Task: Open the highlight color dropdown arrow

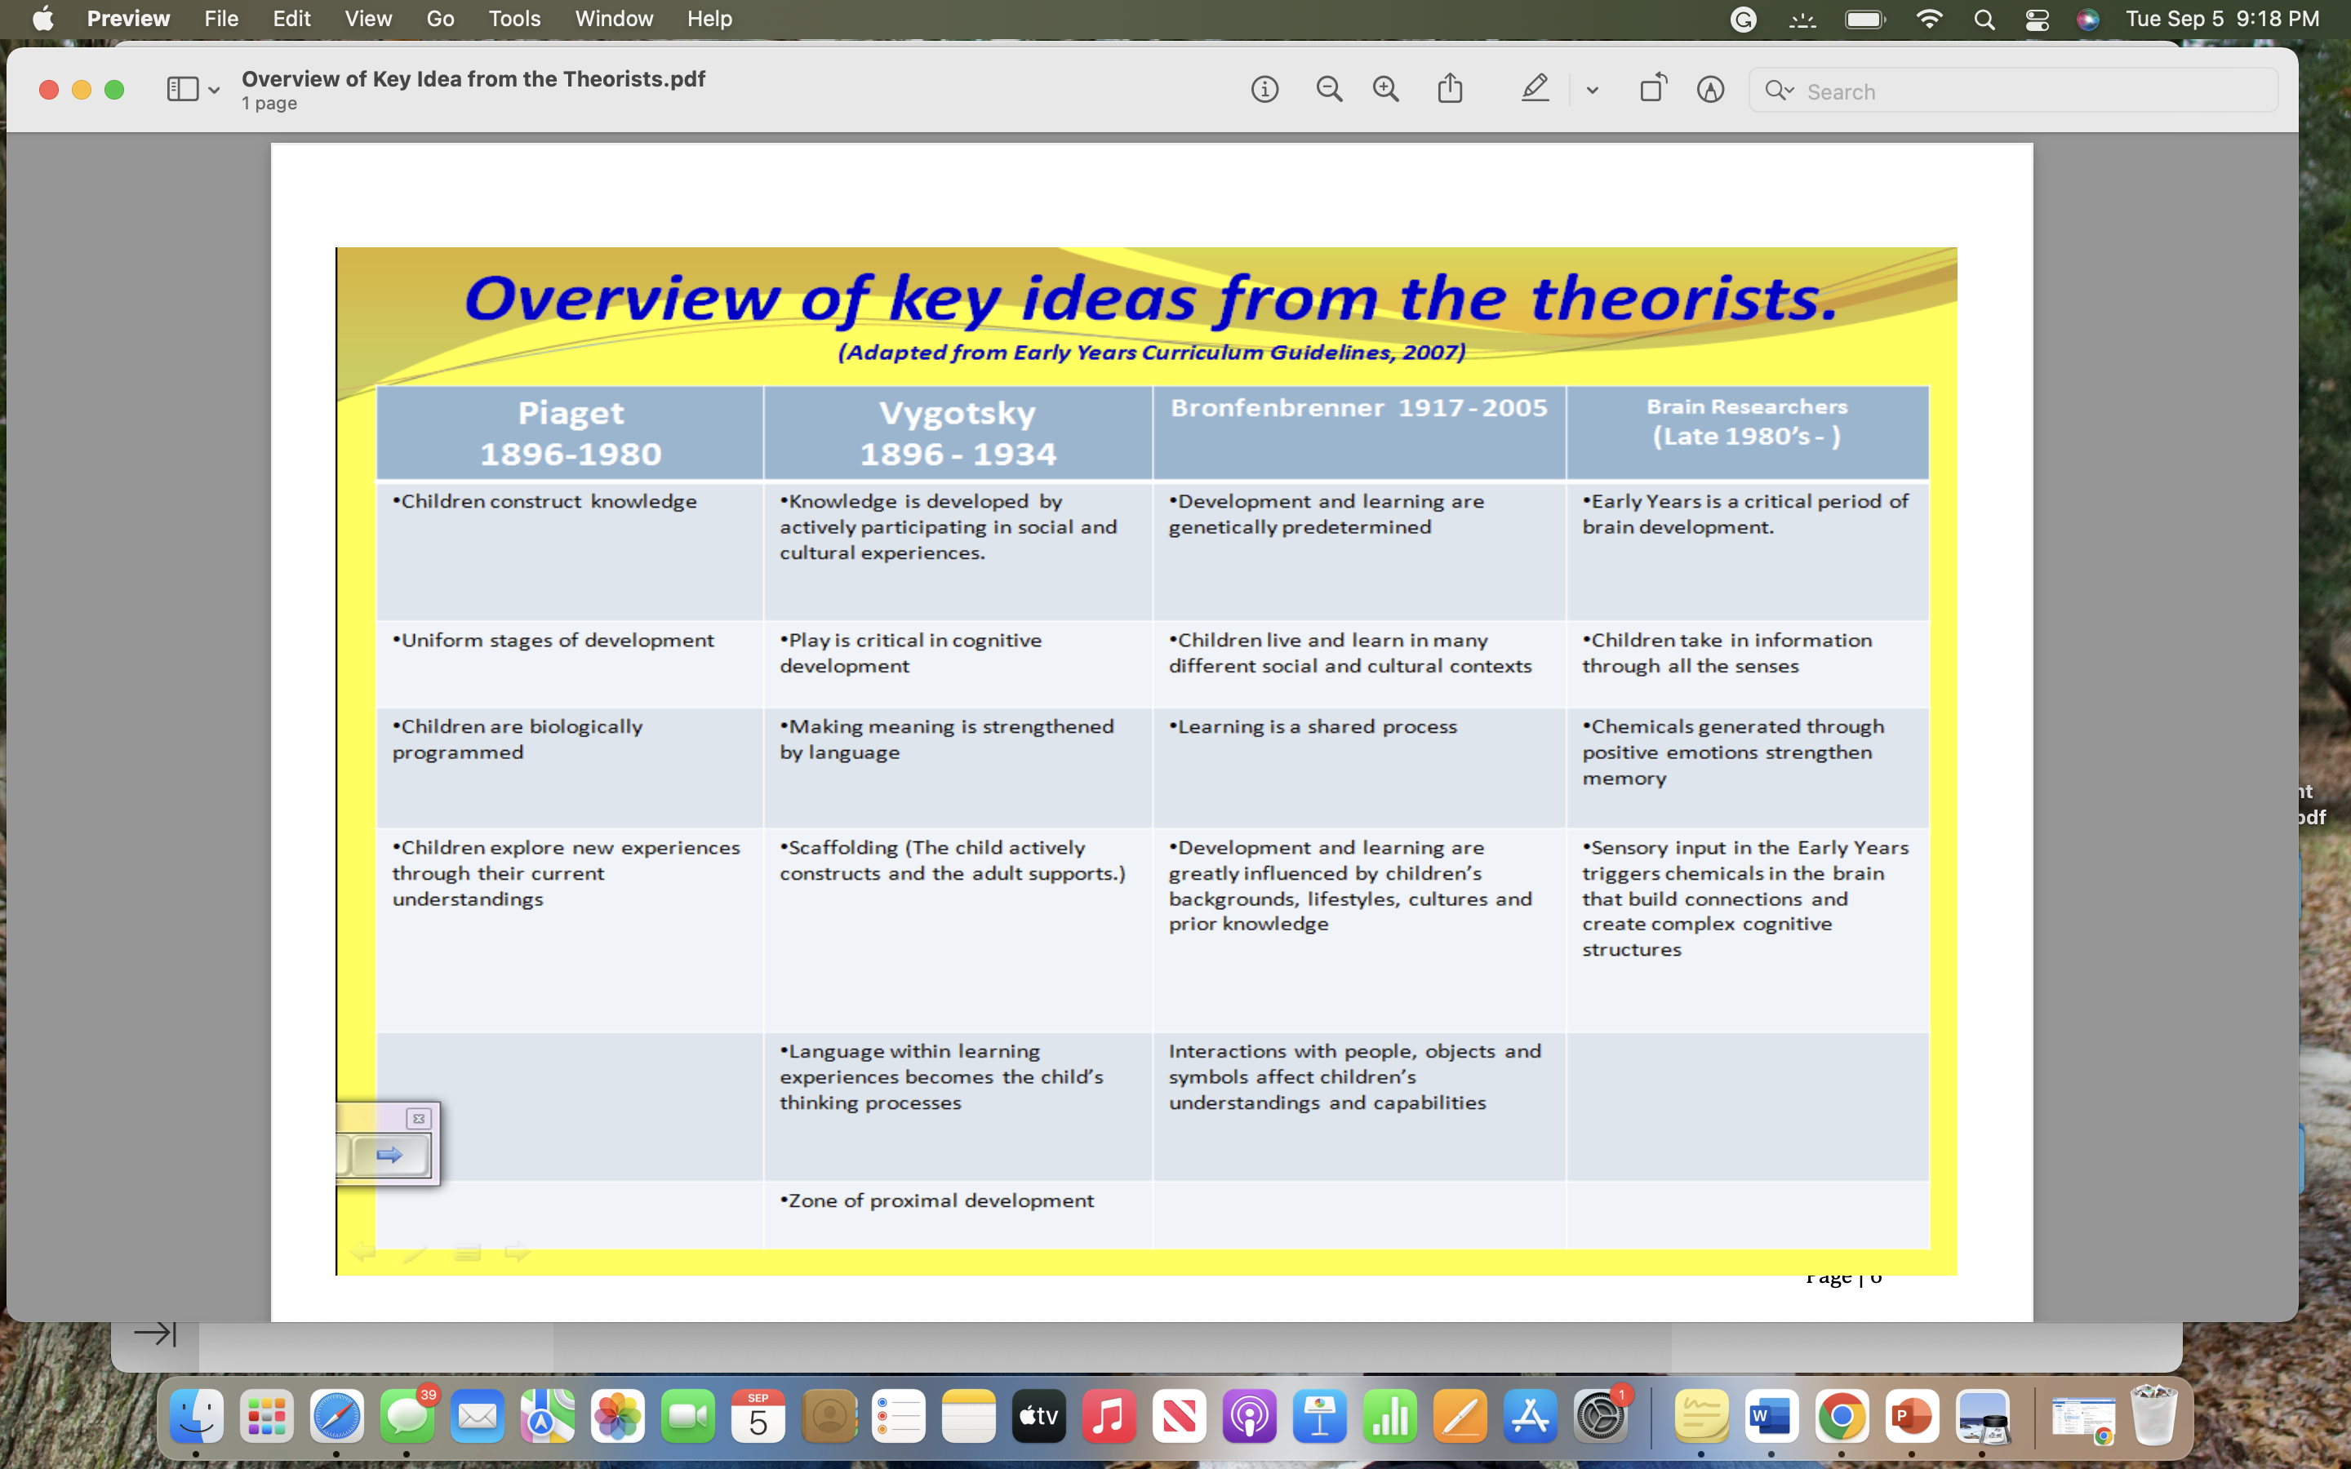Action: (x=1593, y=91)
